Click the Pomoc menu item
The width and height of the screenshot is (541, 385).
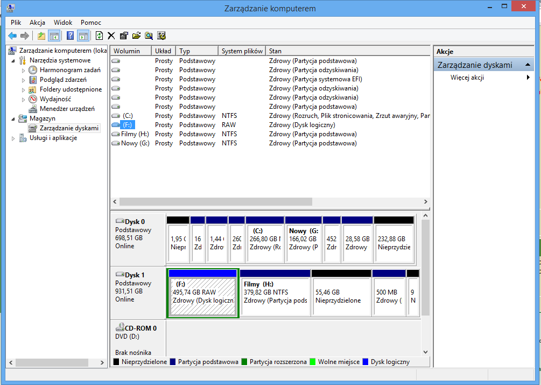click(x=90, y=22)
